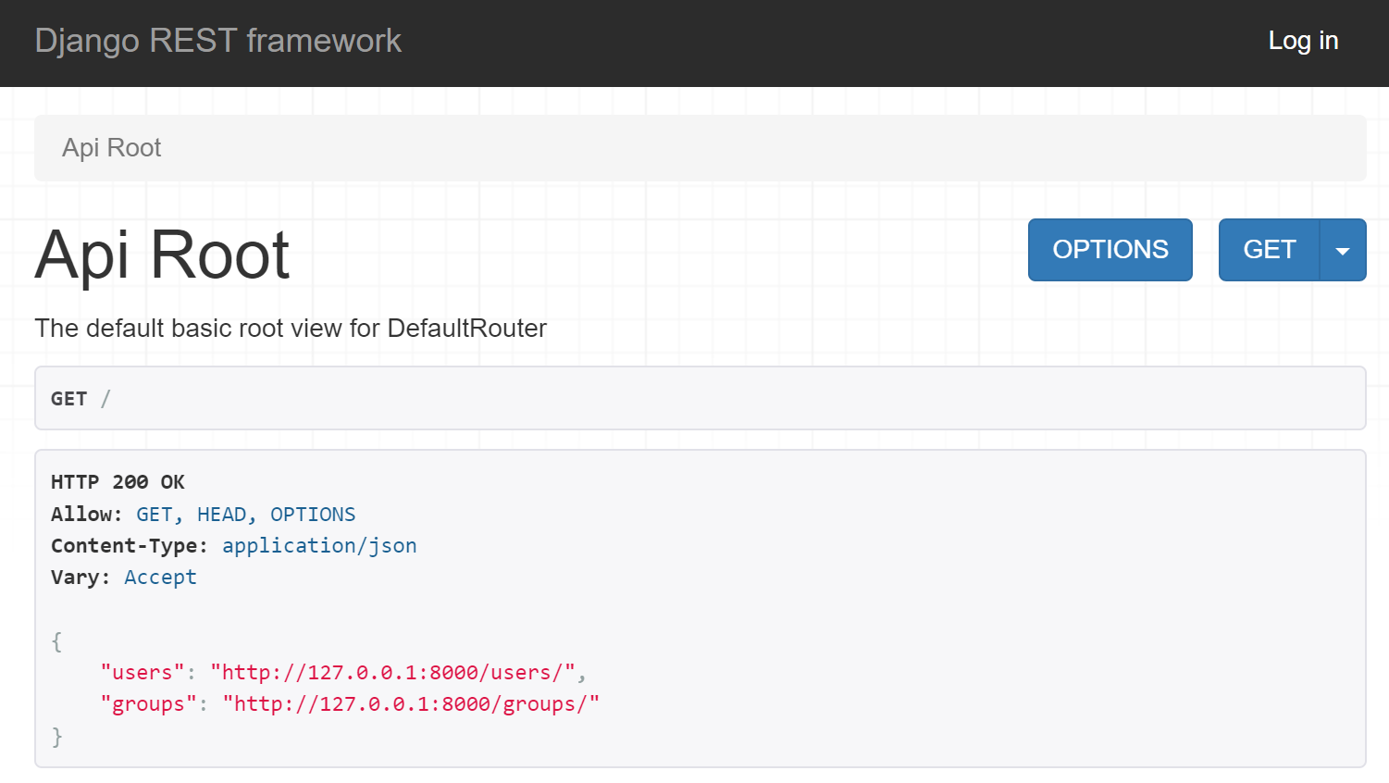This screenshot has height=783, width=1389.
Task: Expand the GET format dropdown caret
Action: point(1343,250)
